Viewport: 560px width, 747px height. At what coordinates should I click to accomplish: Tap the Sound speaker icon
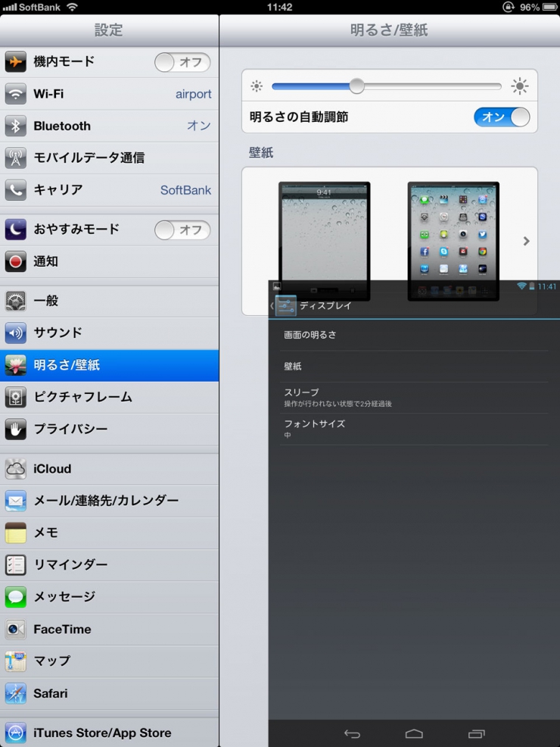15,333
